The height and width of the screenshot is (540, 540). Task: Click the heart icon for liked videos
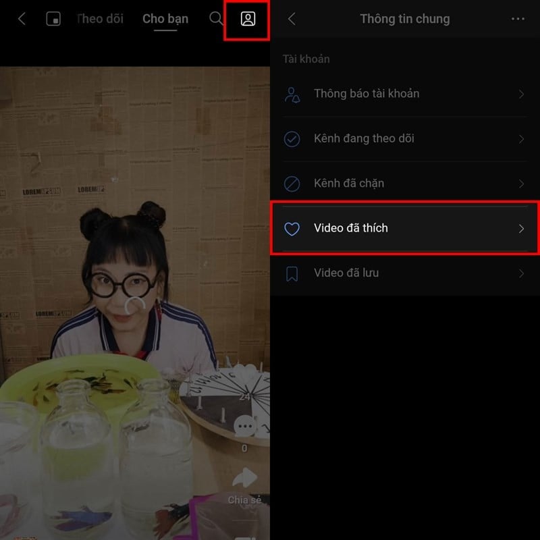click(x=292, y=229)
